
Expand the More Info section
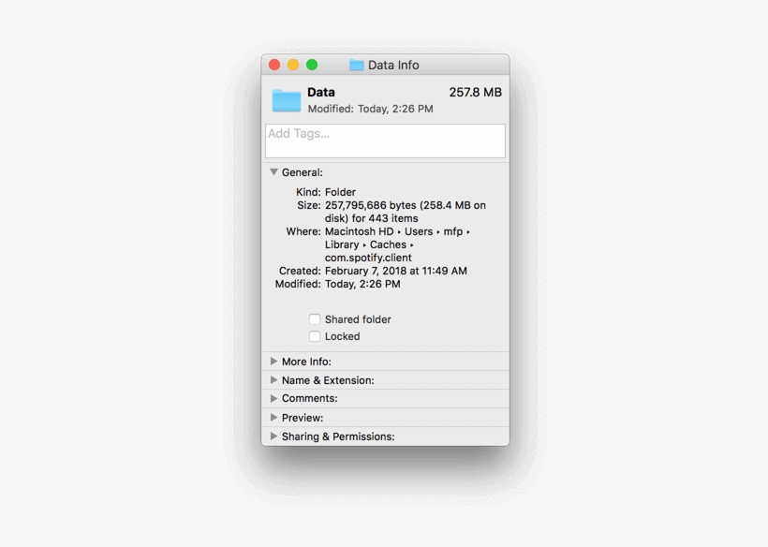[x=273, y=361]
